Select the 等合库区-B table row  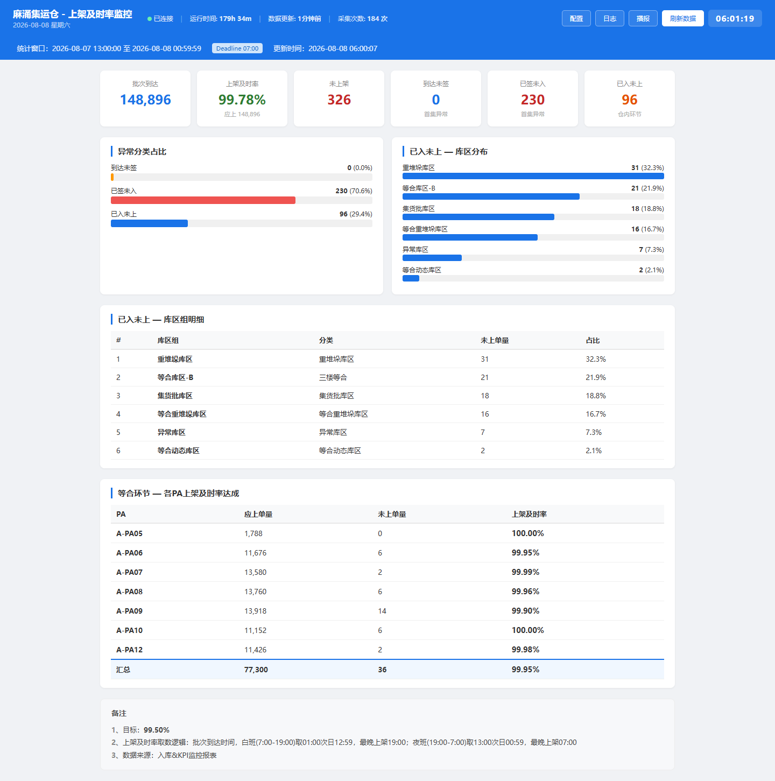(387, 377)
